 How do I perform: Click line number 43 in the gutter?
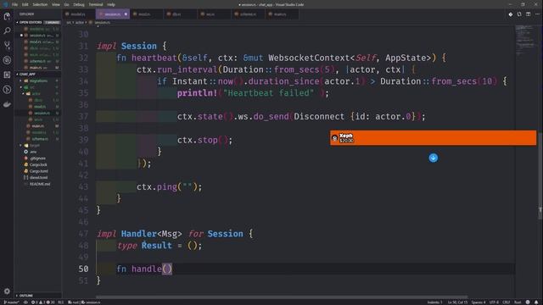83,186
